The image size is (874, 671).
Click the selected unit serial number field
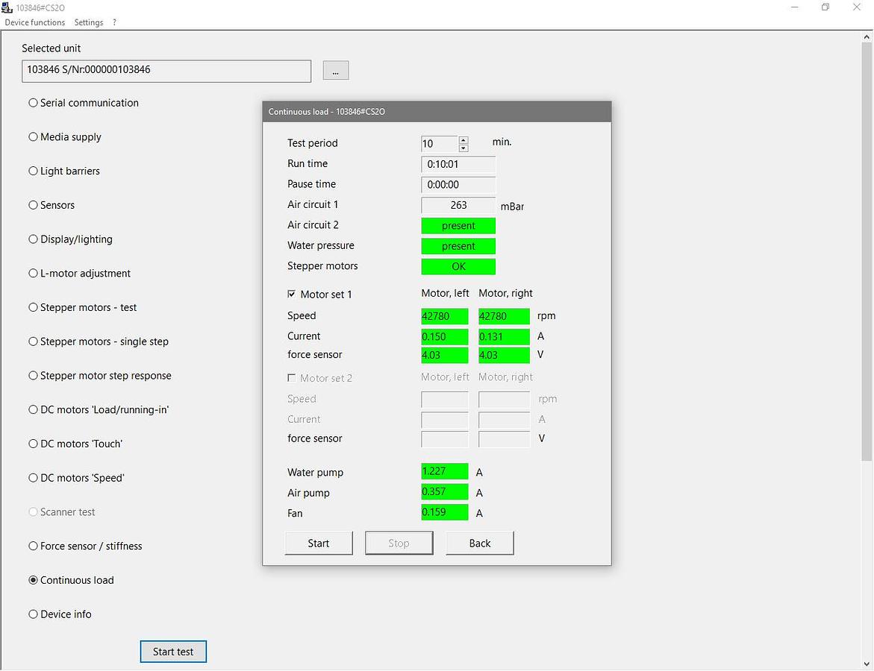click(x=166, y=70)
